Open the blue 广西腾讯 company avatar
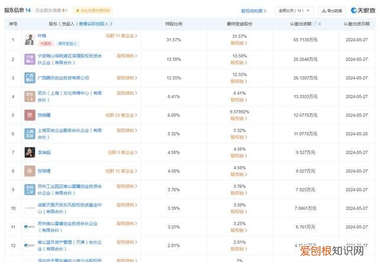379x262 pixels. tap(30, 78)
